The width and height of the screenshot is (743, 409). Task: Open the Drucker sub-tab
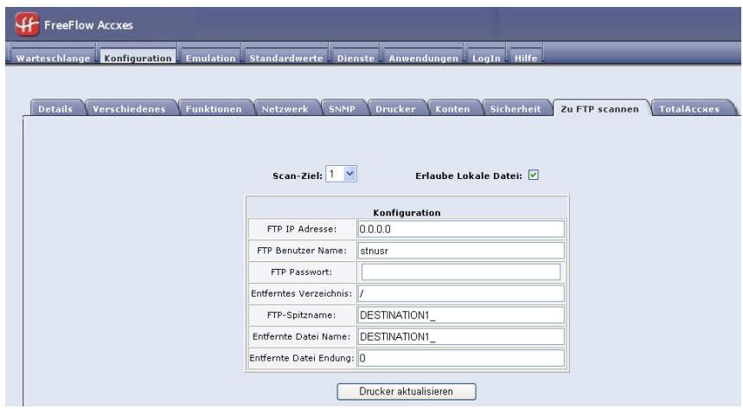pyautogui.click(x=395, y=109)
